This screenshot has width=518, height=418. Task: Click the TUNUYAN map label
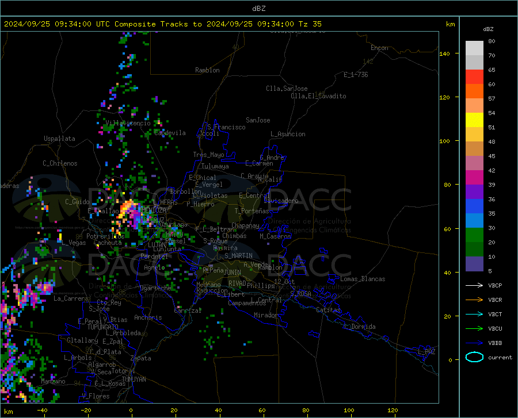click(x=134, y=379)
